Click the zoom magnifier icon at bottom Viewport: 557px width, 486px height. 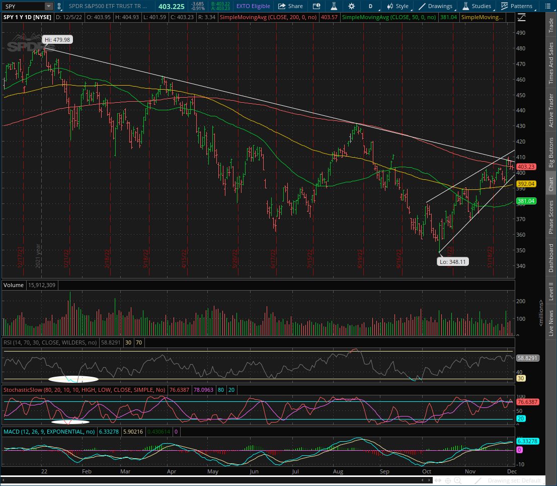(x=458, y=480)
